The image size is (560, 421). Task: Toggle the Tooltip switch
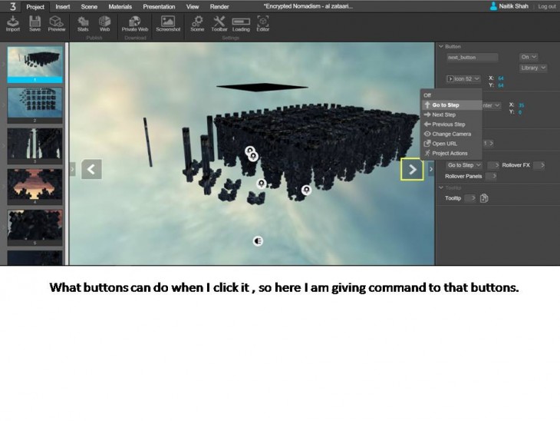point(470,198)
